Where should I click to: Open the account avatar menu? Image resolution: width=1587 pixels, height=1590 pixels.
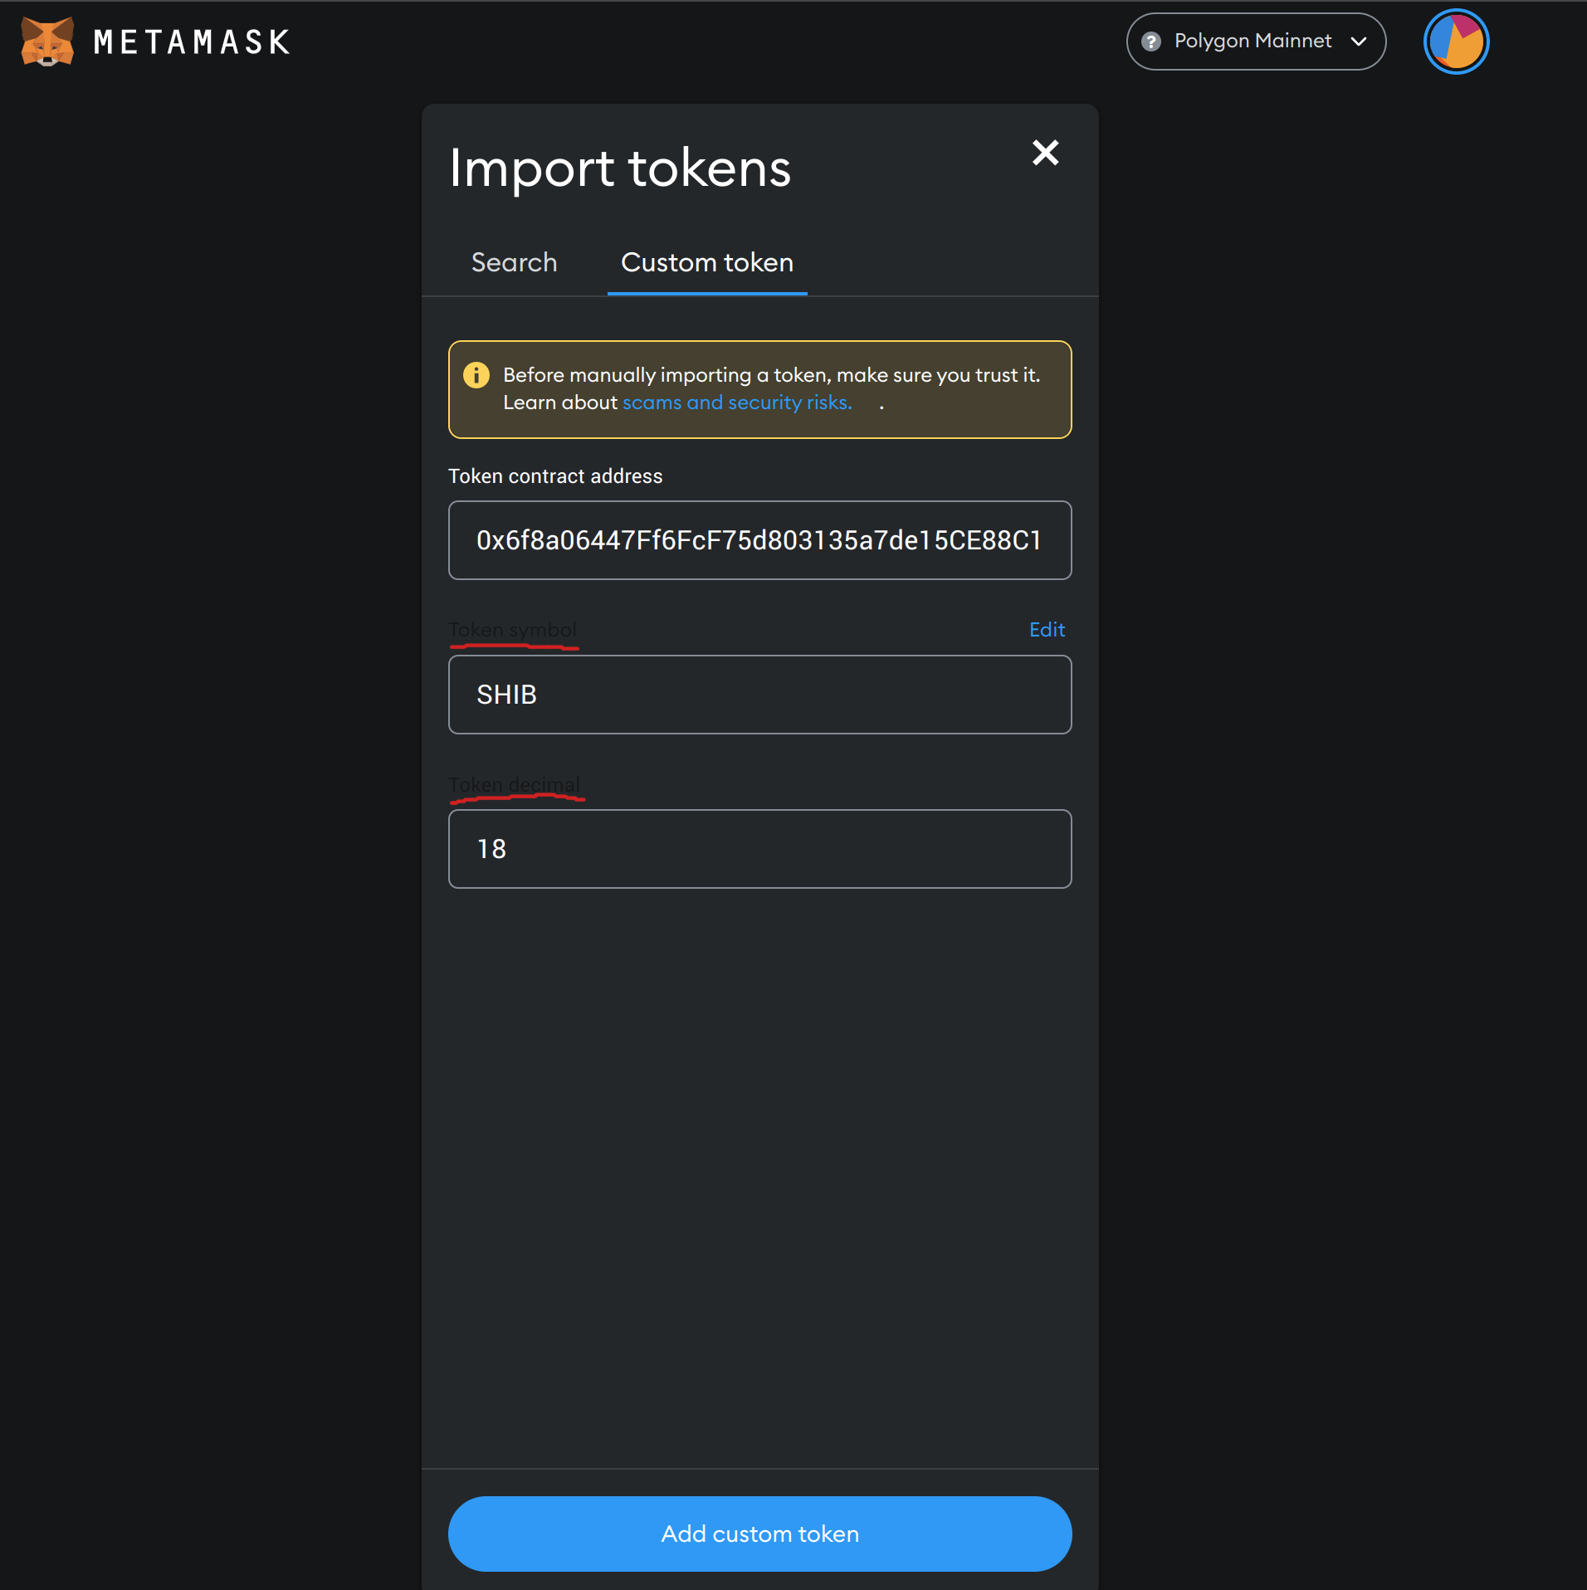[1455, 41]
